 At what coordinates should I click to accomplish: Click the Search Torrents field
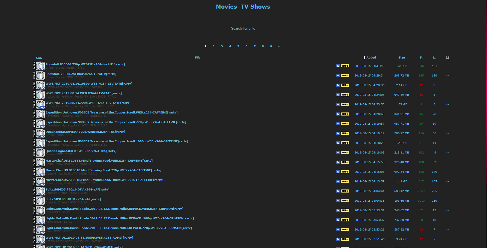pyautogui.click(x=243, y=29)
